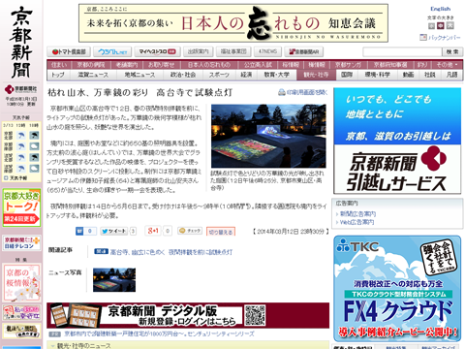Open the back number calendar icon

pyautogui.click(x=423, y=38)
